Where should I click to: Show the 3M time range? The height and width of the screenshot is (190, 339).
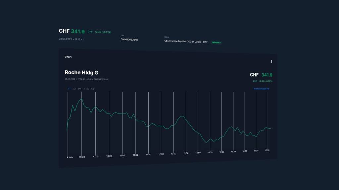click(x=79, y=89)
